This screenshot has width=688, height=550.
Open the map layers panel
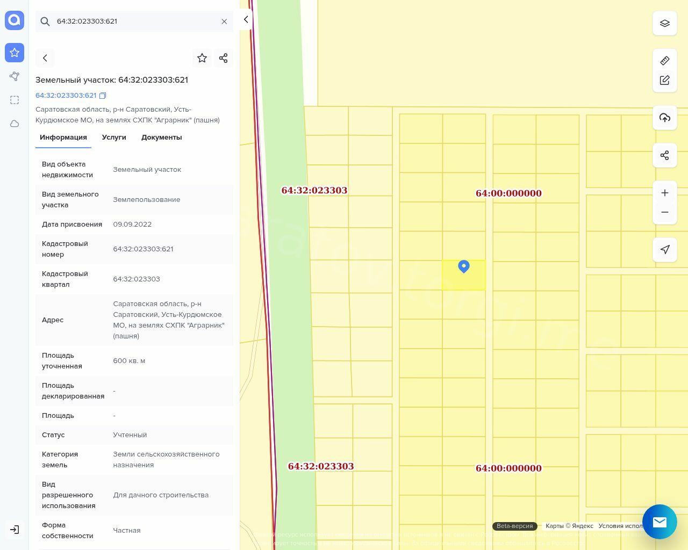pyautogui.click(x=664, y=24)
